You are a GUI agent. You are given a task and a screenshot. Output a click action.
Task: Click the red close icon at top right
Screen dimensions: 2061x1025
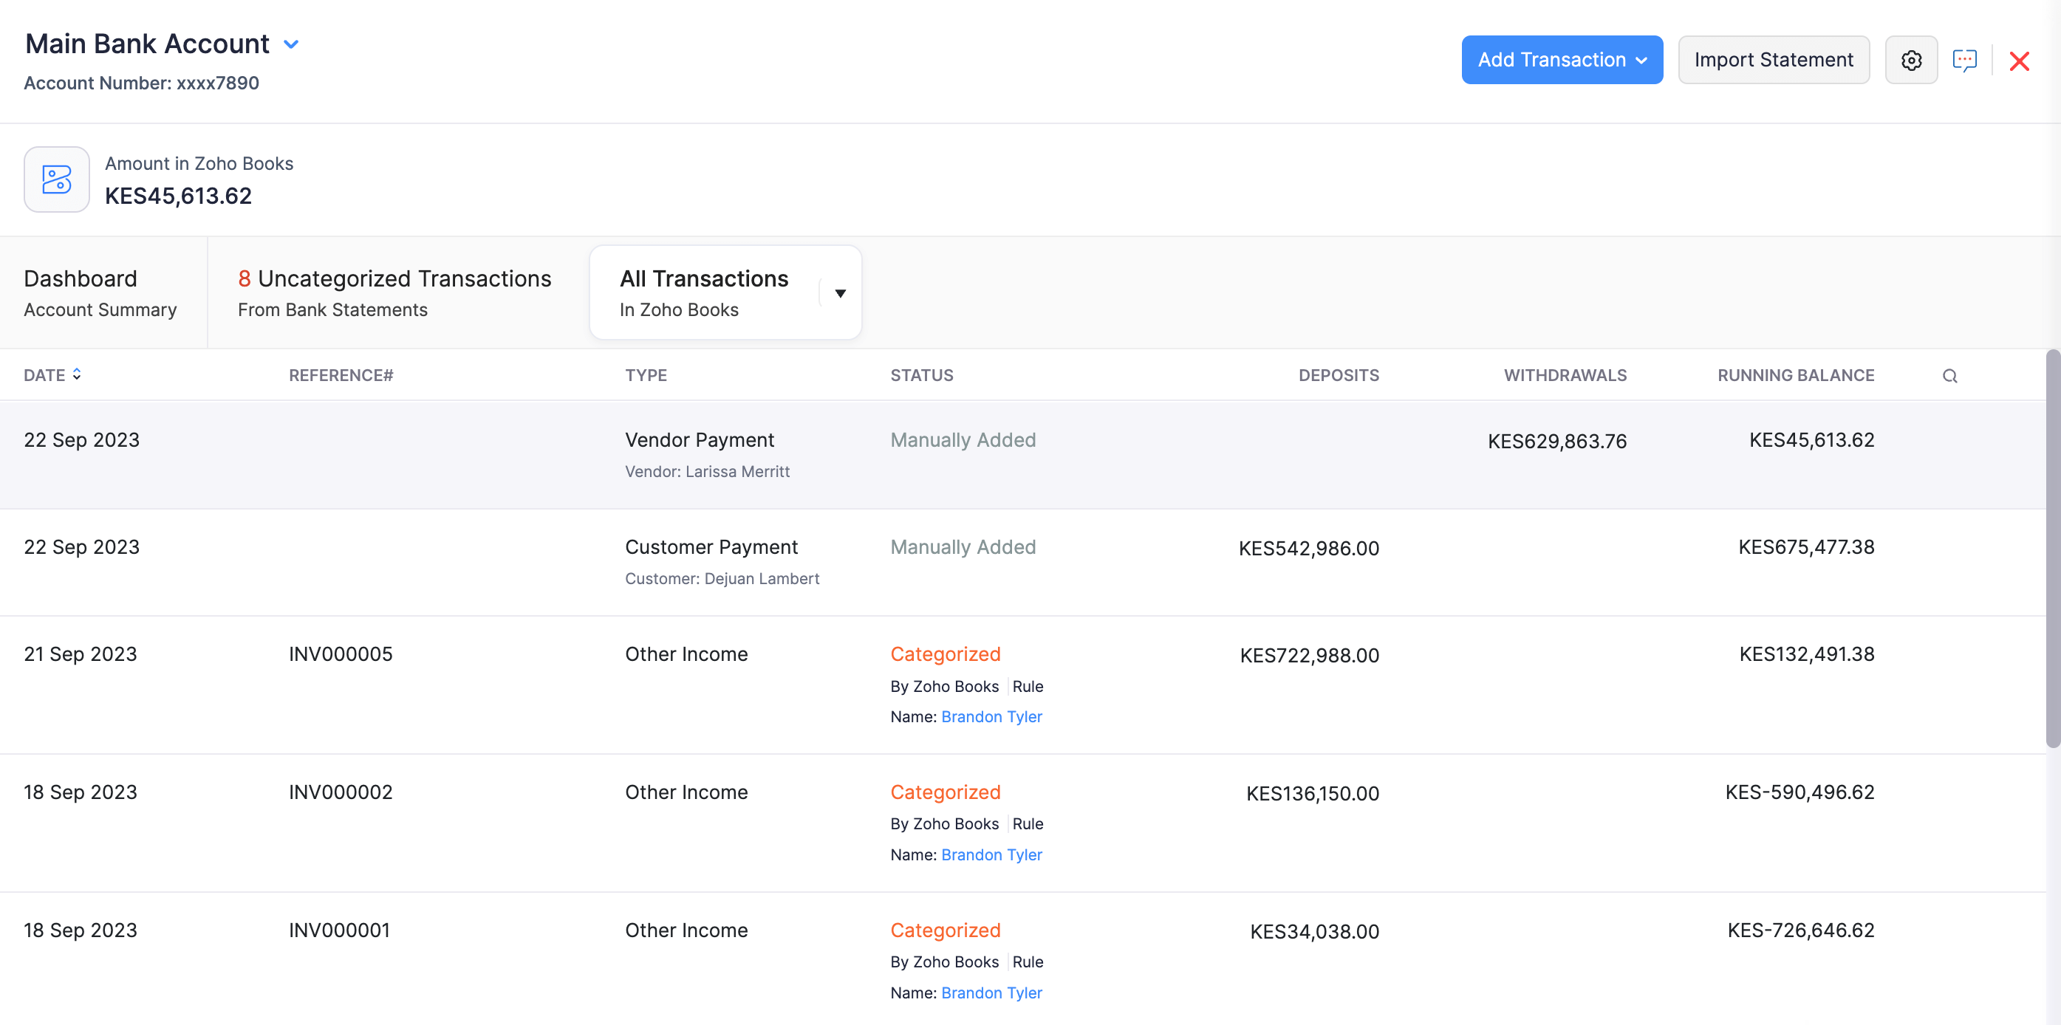pos(2020,61)
